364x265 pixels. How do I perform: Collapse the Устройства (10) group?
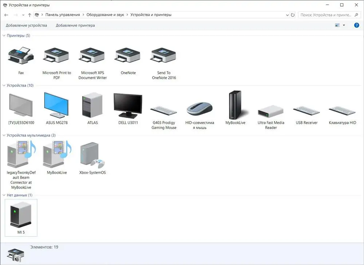click(4, 86)
